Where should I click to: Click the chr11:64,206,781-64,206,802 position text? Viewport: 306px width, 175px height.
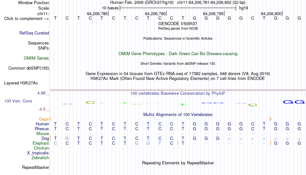pyautogui.click(x=204, y=3)
